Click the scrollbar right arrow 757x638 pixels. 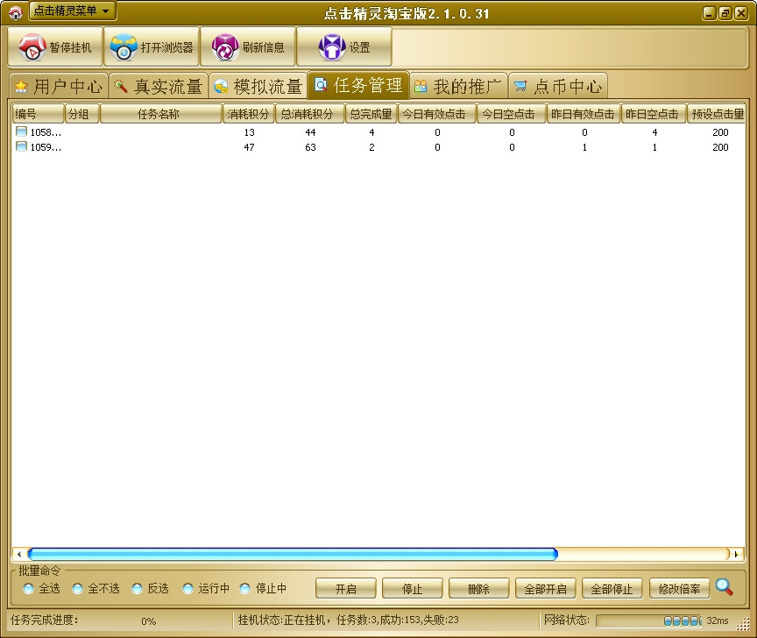[x=737, y=554]
